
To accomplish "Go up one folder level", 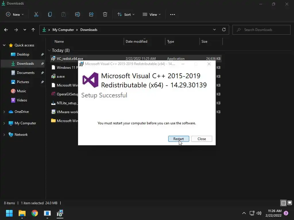I will tap(33, 30).
